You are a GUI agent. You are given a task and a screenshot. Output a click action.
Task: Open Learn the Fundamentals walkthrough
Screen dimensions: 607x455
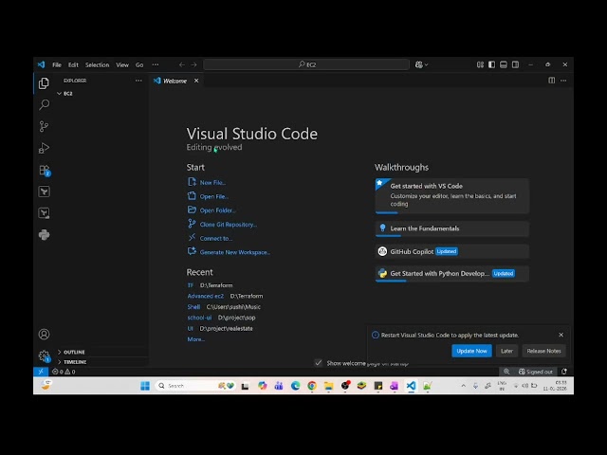pos(451,228)
